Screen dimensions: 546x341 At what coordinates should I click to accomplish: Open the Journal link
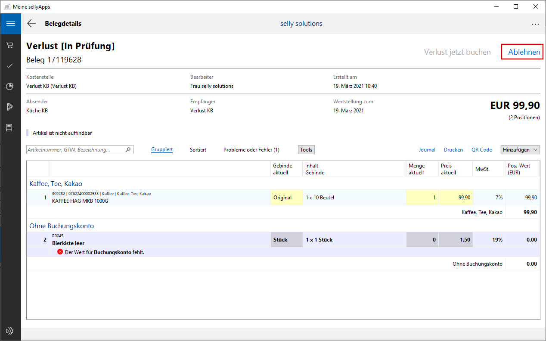pos(427,149)
